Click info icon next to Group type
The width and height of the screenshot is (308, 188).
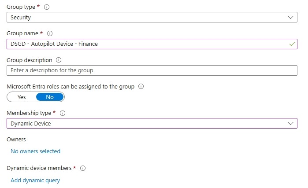[47, 7]
